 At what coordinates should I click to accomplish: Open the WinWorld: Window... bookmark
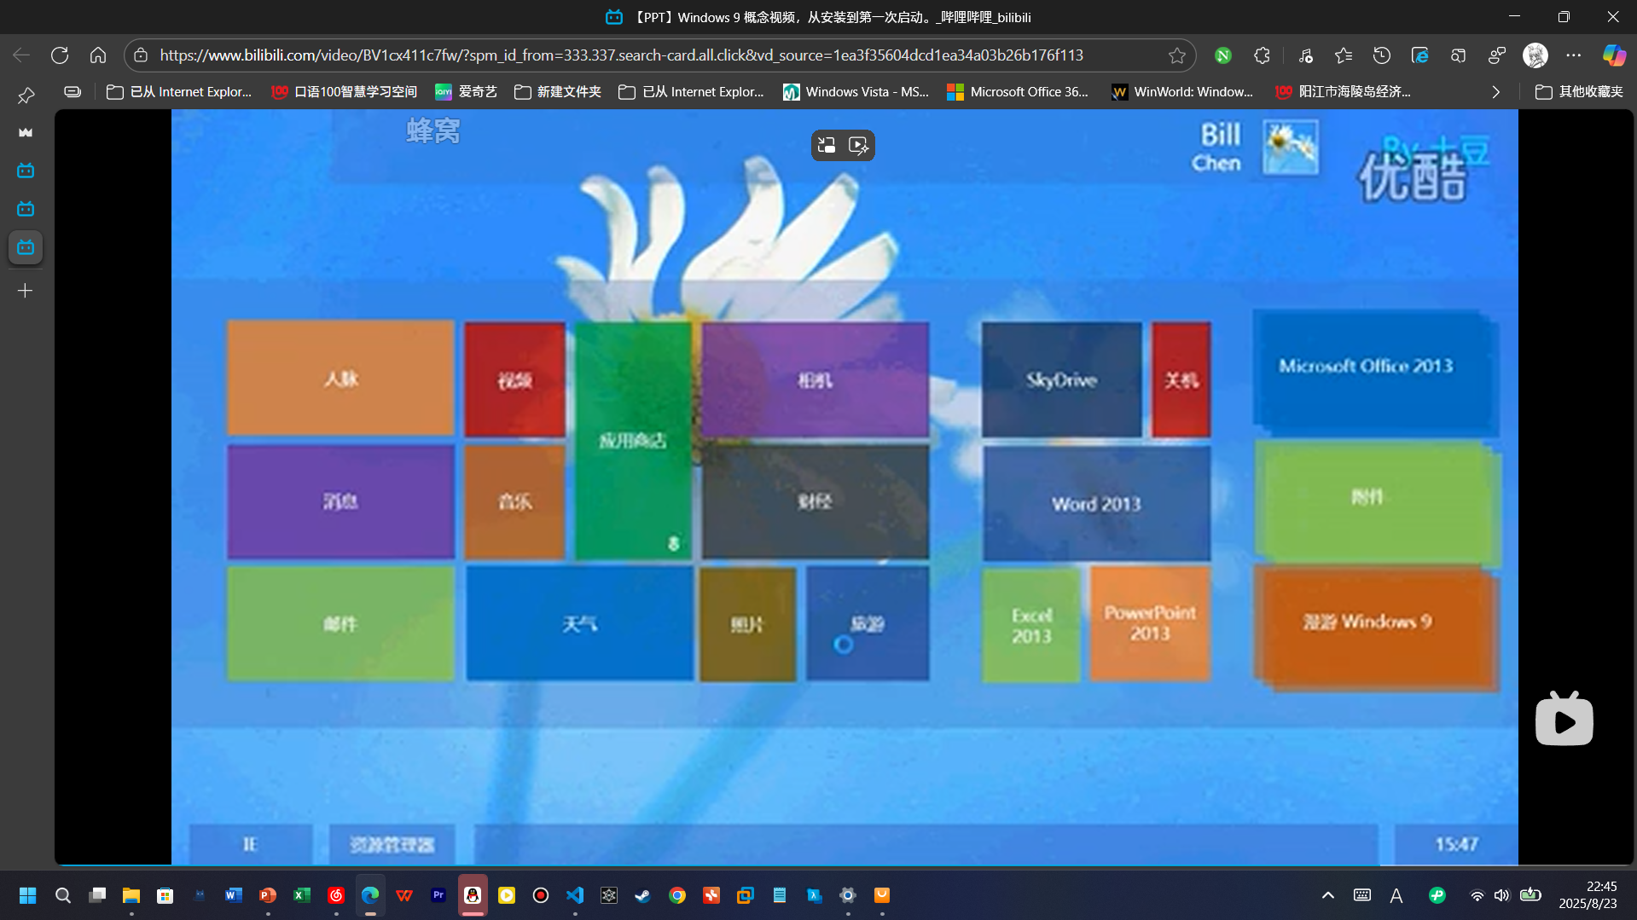click(1182, 92)
